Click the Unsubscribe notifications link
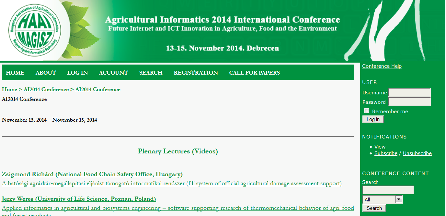This screenshot has width=446, height=216. click(x=417, y=153)
